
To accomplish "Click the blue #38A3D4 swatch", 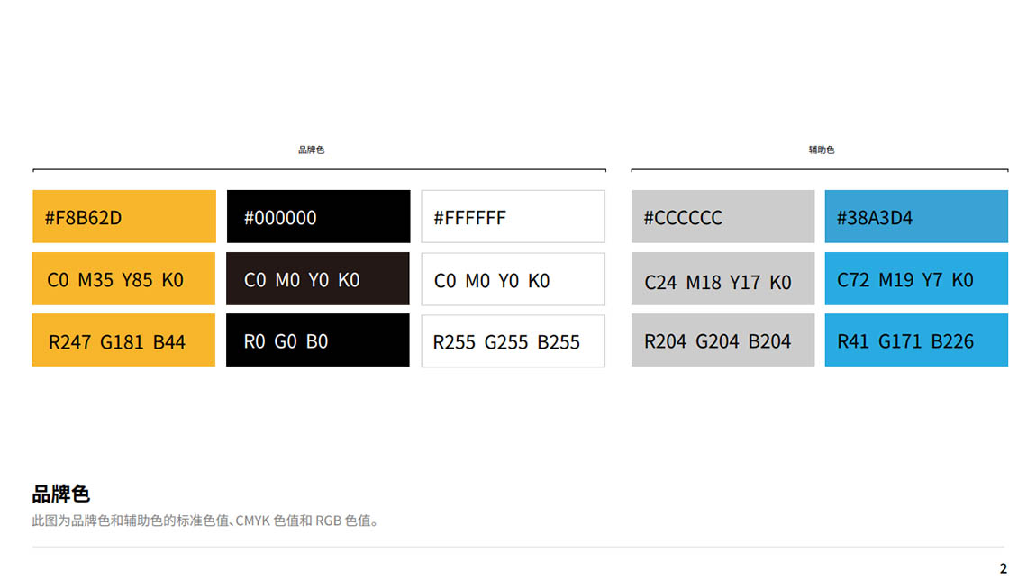I will pyautogui.click(x=916, y=217).
